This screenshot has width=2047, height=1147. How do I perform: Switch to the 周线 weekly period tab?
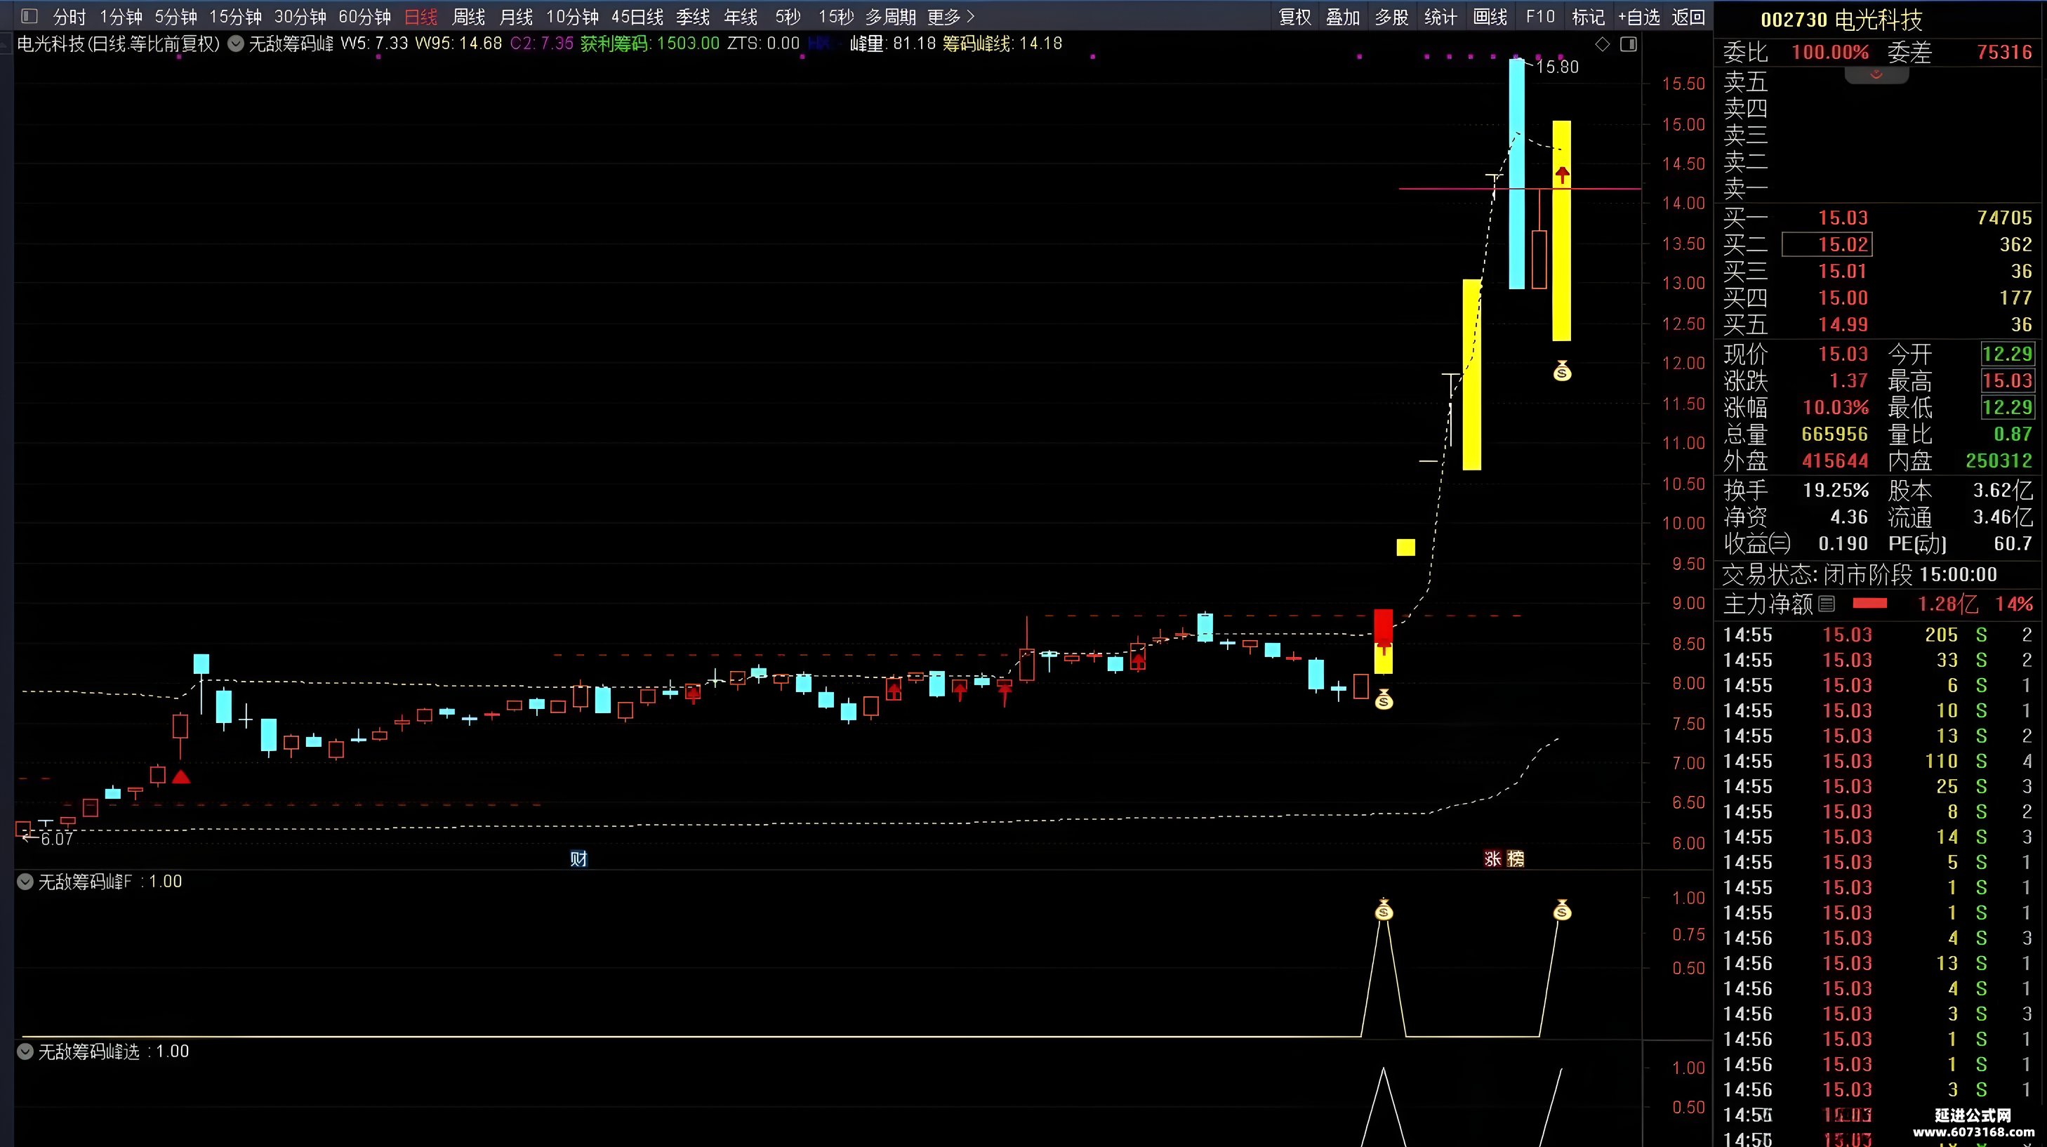[x=468, y=17]
